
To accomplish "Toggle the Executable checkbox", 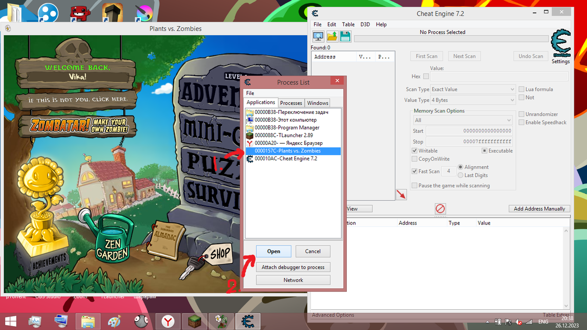I will click(485, 151).
